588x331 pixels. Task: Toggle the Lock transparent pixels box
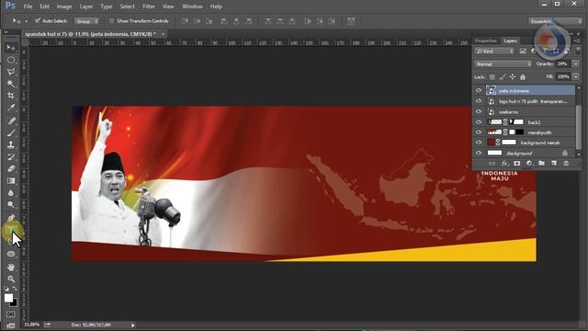(492, 77)
